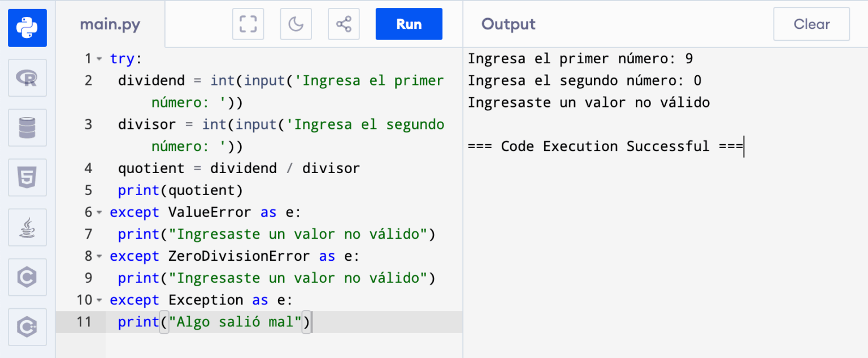Toggle fullscreen editor mode
The height and width of the screenshot is (358, 868).
coord(248,24)
